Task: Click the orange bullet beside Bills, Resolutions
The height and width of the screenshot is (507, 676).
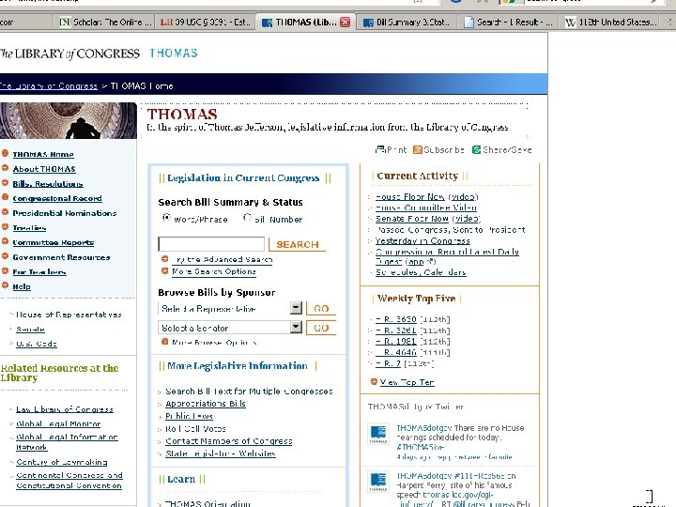Action: coord(6,182)
